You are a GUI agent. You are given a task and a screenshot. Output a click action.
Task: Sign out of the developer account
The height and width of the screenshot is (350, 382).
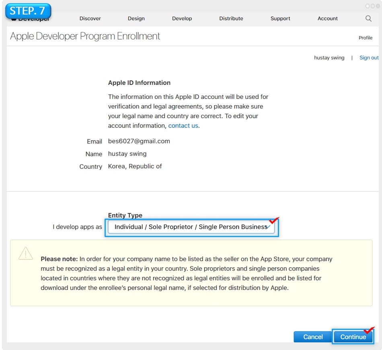point(369,58)
